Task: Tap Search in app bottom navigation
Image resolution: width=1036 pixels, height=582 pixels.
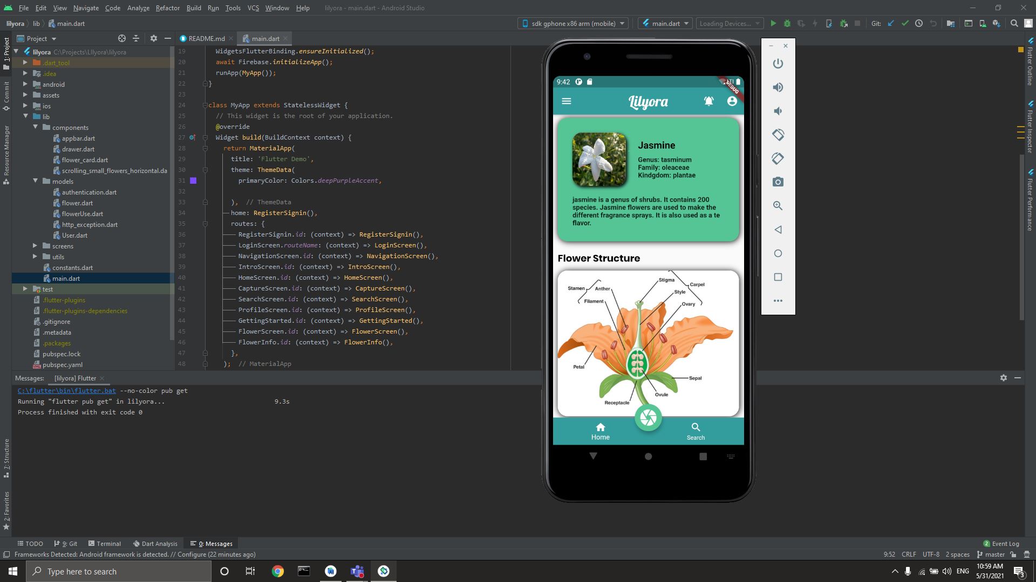Action: click(x=696, y=432)
